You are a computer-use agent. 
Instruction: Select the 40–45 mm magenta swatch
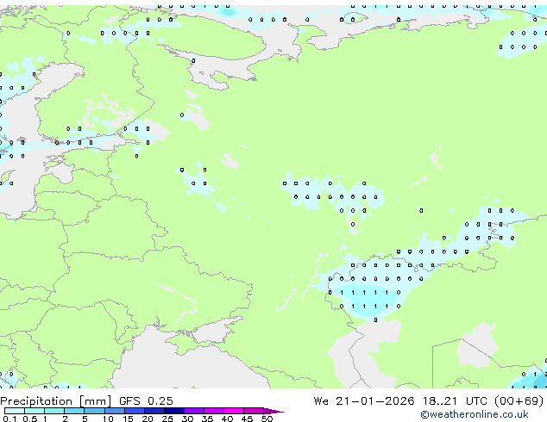(234, 411)
